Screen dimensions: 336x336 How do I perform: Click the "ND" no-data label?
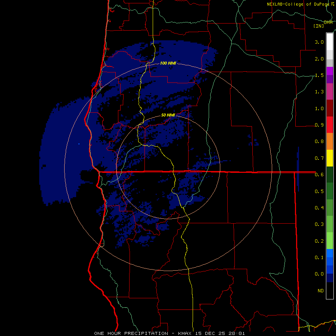pyautogui.click(x=321, y=291)
